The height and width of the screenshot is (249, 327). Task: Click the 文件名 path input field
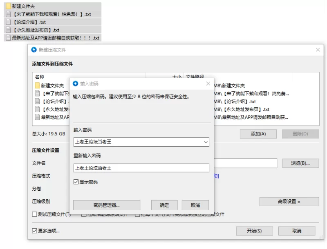(x=245, y=163)
